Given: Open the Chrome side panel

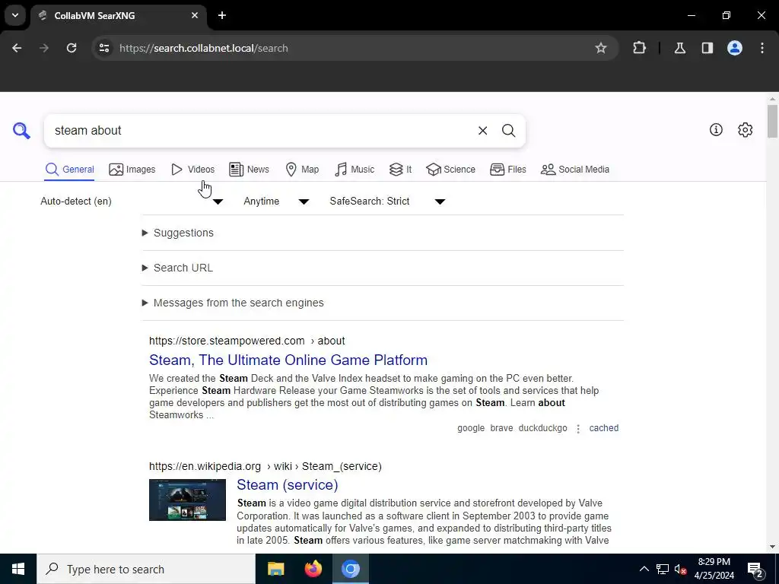Looking at the screenshot, I should (x=707, y=48).
